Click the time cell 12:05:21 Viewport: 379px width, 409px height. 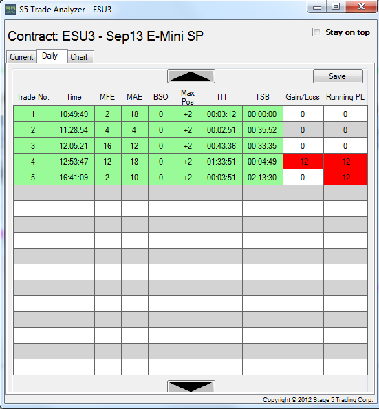(74, 145)
